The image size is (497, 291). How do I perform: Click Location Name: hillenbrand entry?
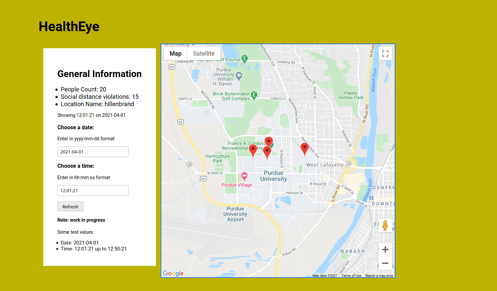click(97, 104)
